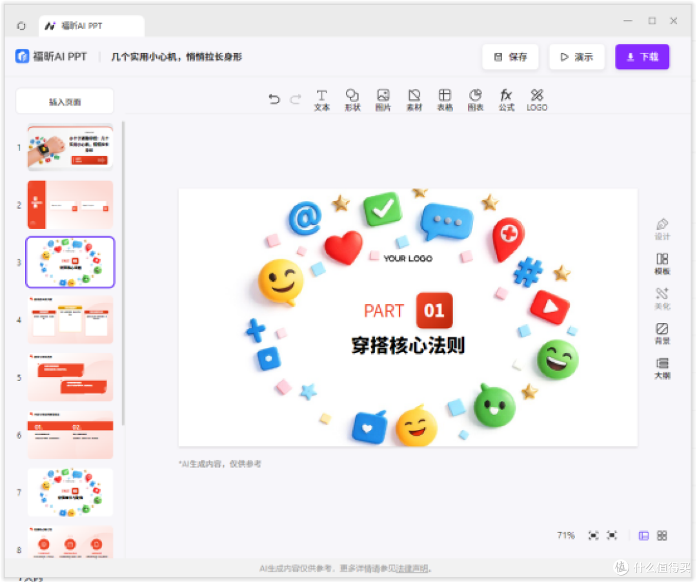697x582 pixels.
Task: Select slide 8 thumbnail
Action: [70, 543]
